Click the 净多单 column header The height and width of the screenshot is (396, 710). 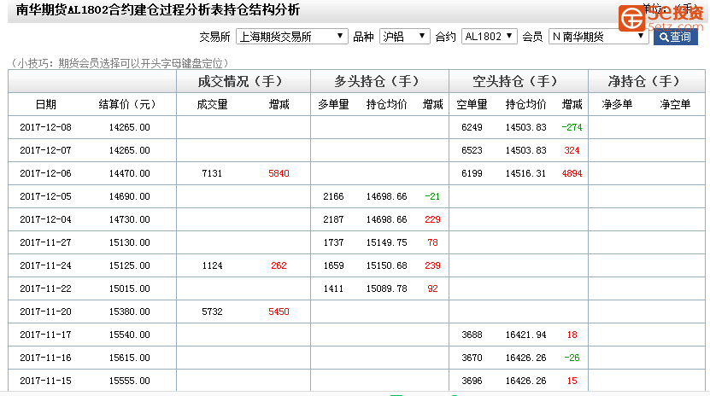click(617, 104)
